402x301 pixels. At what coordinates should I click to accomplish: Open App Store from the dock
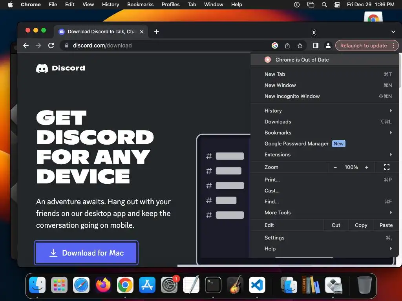pos(147,285)
